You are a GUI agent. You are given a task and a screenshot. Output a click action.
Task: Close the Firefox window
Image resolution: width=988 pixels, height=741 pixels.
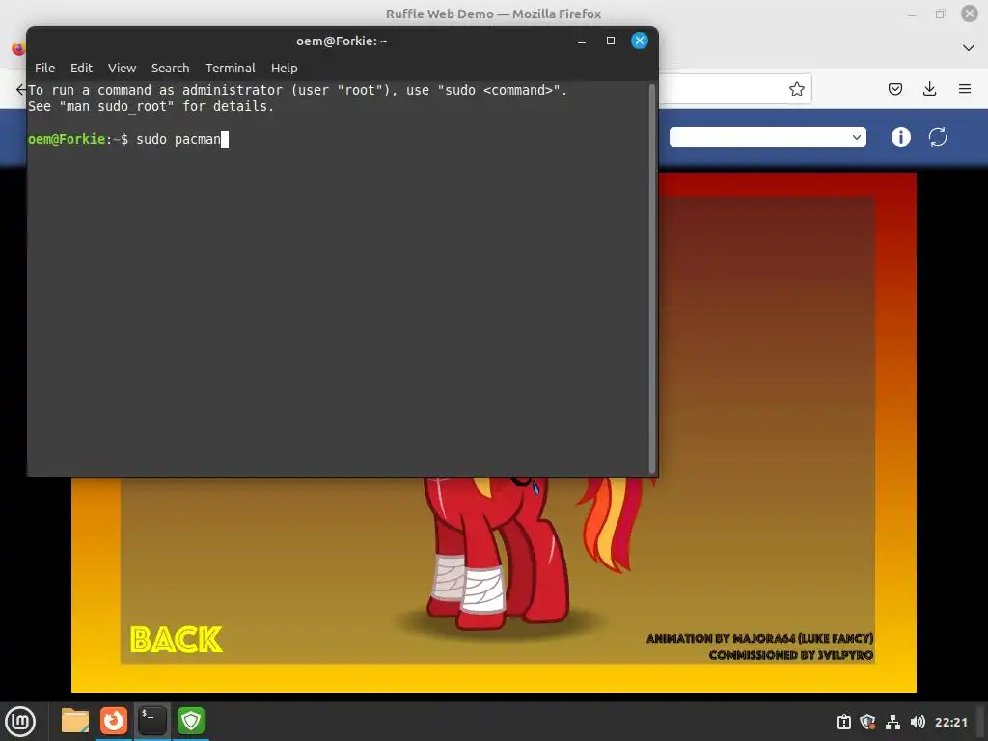click(969, 14)
